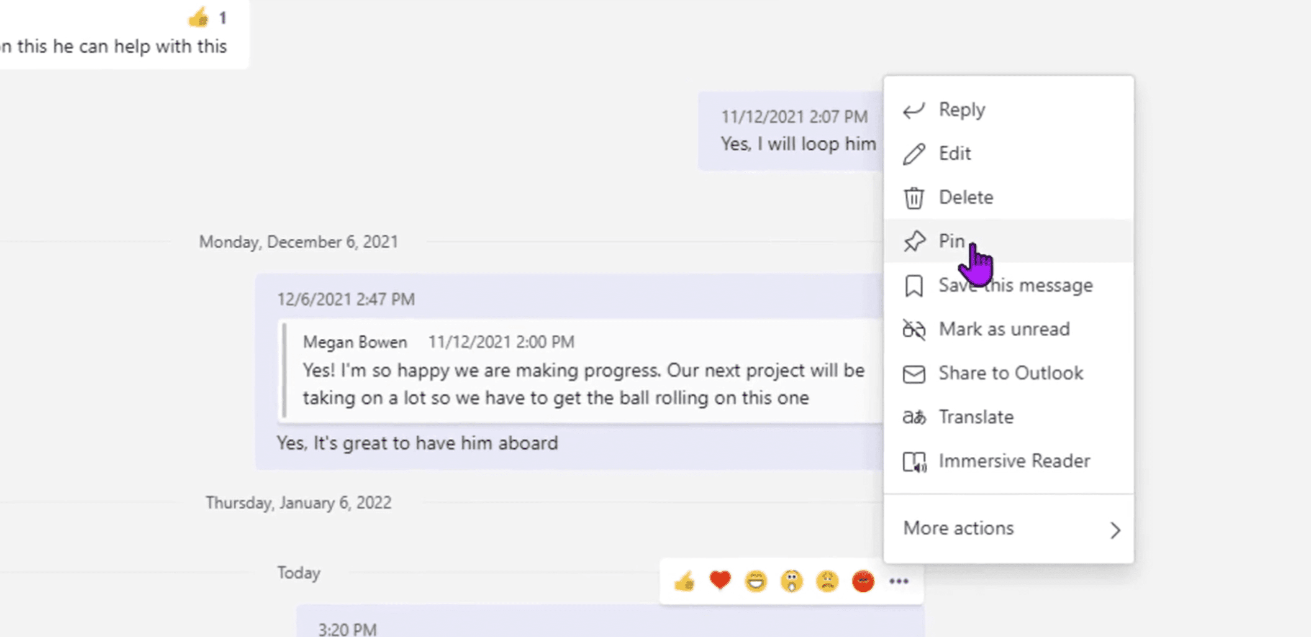
Task: Open the three dots more options
Action: coord(899,581)
